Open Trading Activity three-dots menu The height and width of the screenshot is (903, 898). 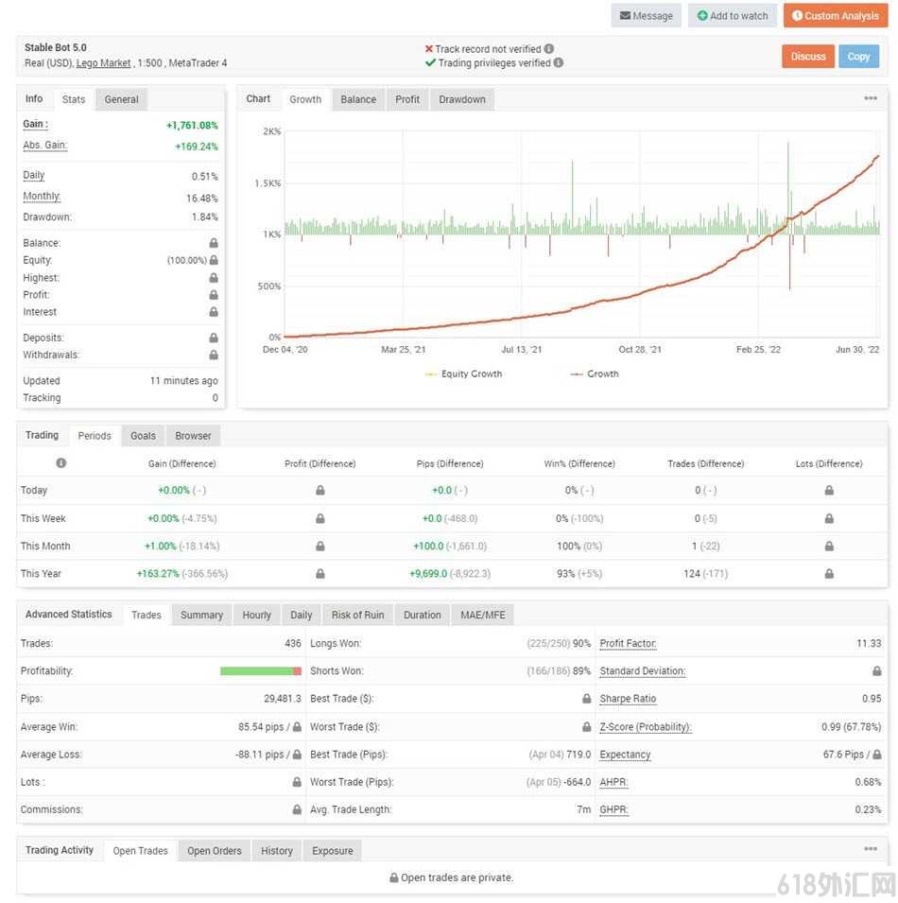[x=871, y=849]
